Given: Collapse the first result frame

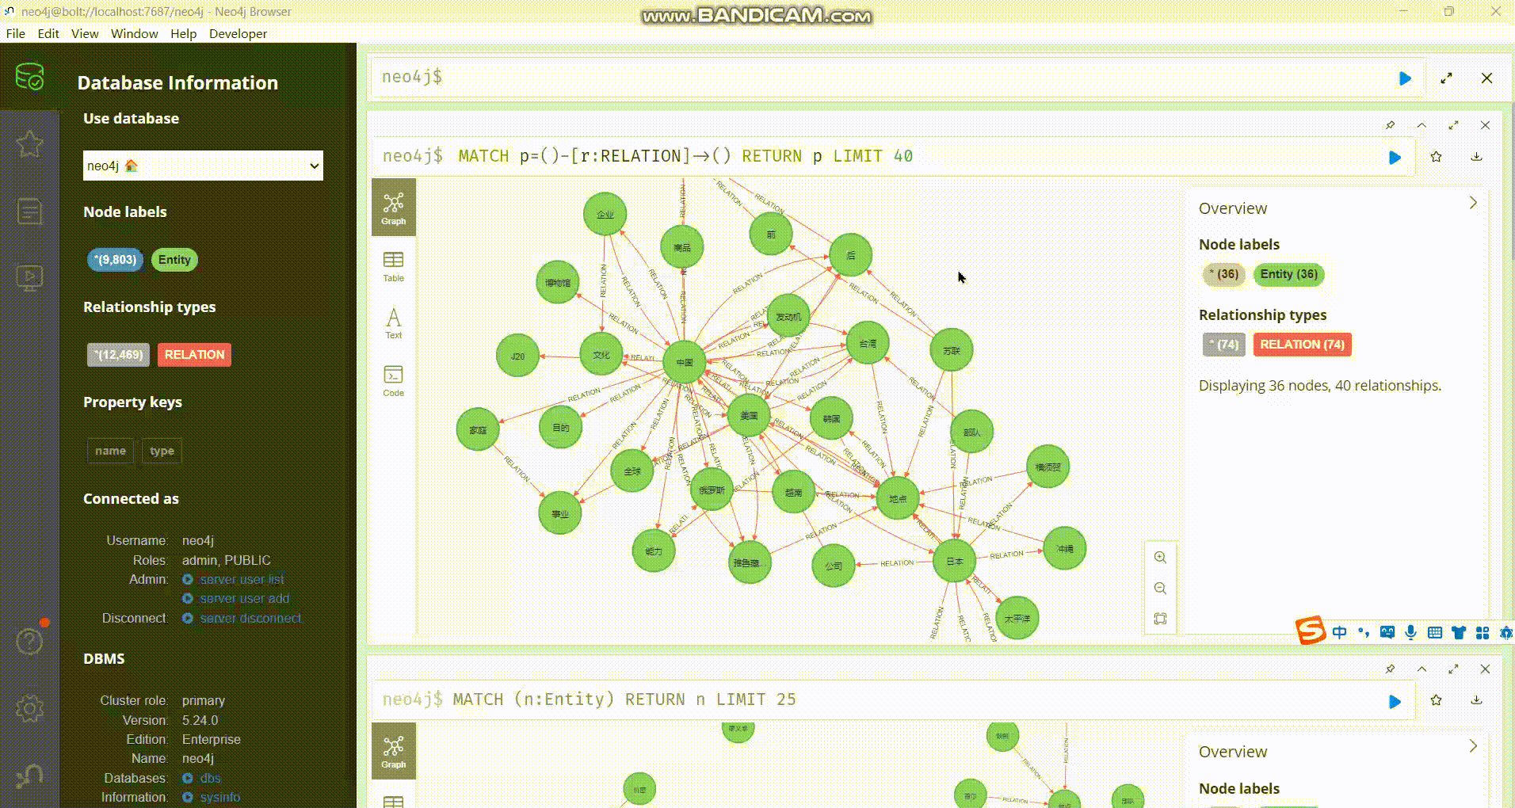Looking at the screenshot, I should coord(1422,125).
